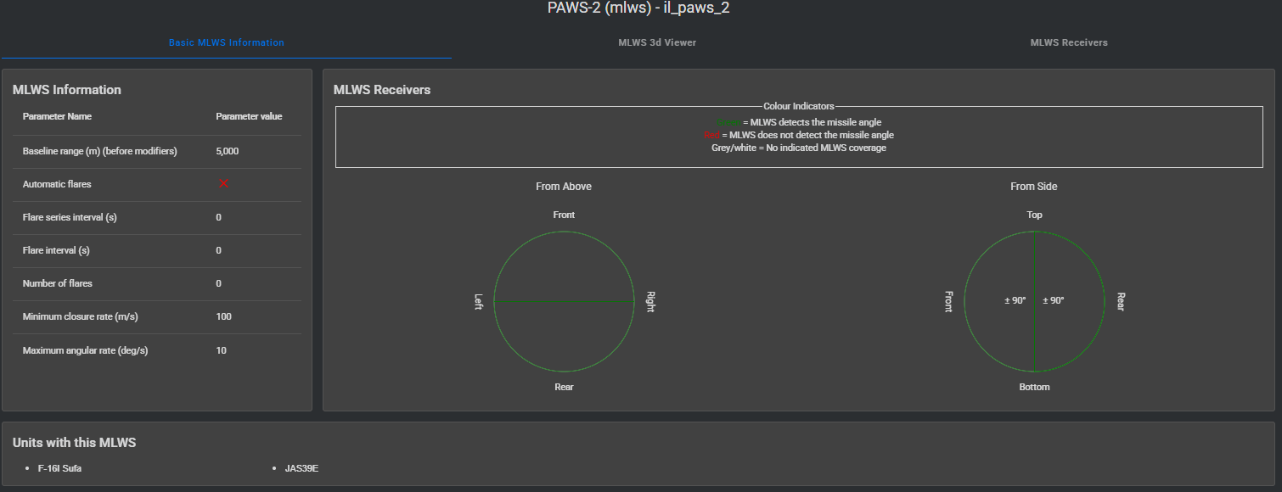Screen dimensions: 1282x492
Task: Open the JAS39E unit entry
Action: point(301,468)
